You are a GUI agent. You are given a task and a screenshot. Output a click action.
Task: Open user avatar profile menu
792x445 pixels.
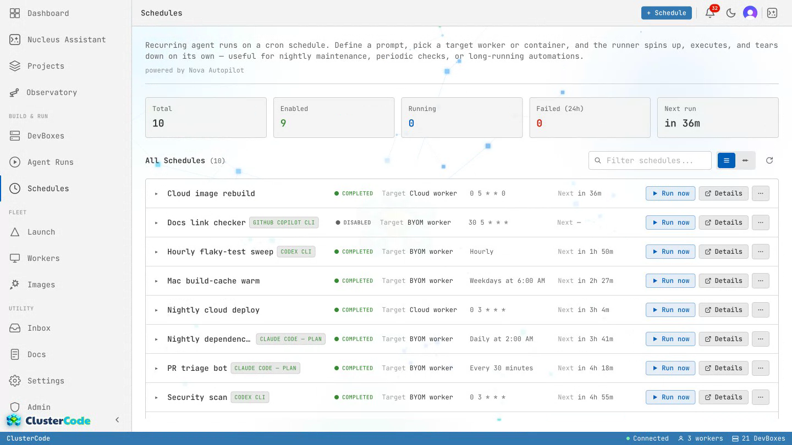[750, 13]
